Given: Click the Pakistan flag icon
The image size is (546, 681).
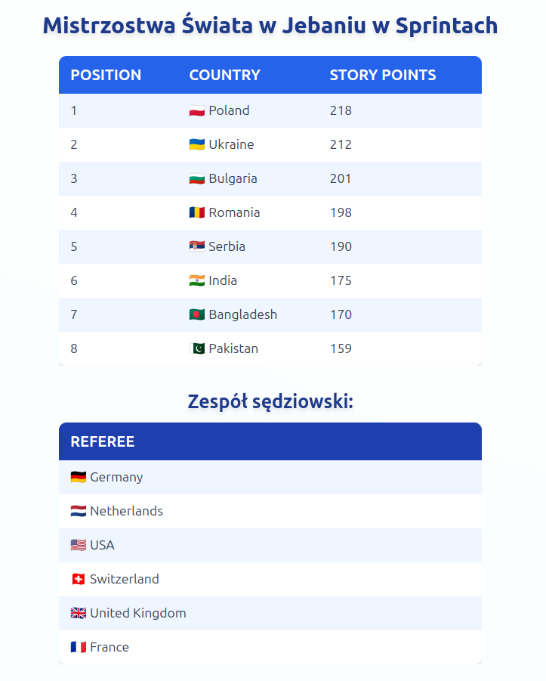Looking at the screenshot, I should [x=197, y=349].
